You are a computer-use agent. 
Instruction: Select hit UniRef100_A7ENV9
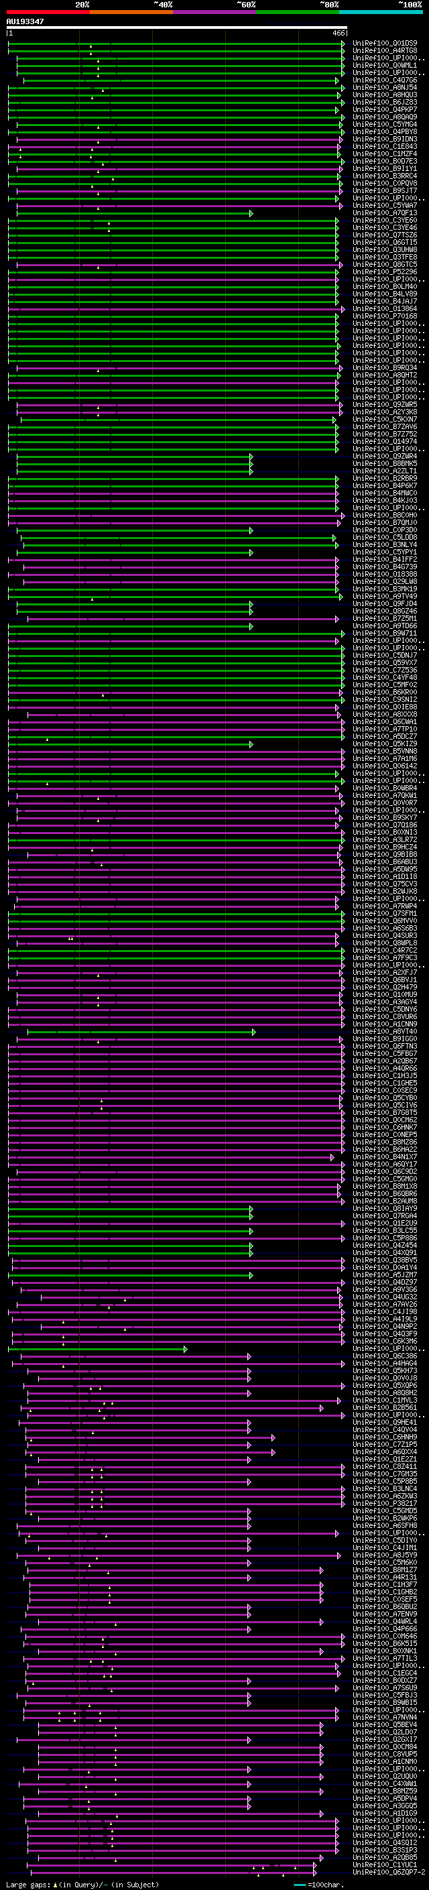coord(385,1614)
